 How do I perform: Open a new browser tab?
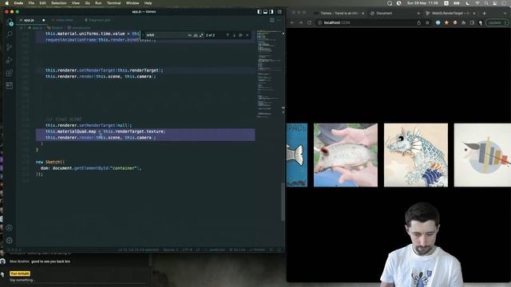pos(485,14)
